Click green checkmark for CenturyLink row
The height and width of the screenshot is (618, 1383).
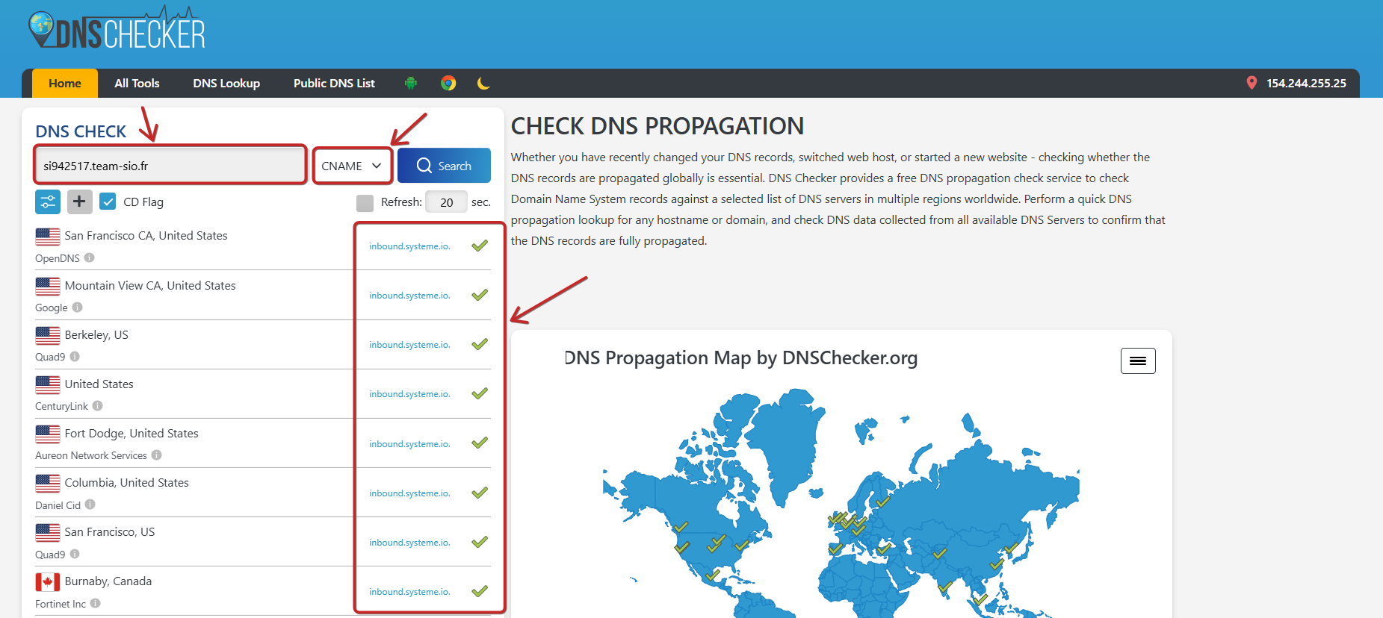[x=480, y=393]
